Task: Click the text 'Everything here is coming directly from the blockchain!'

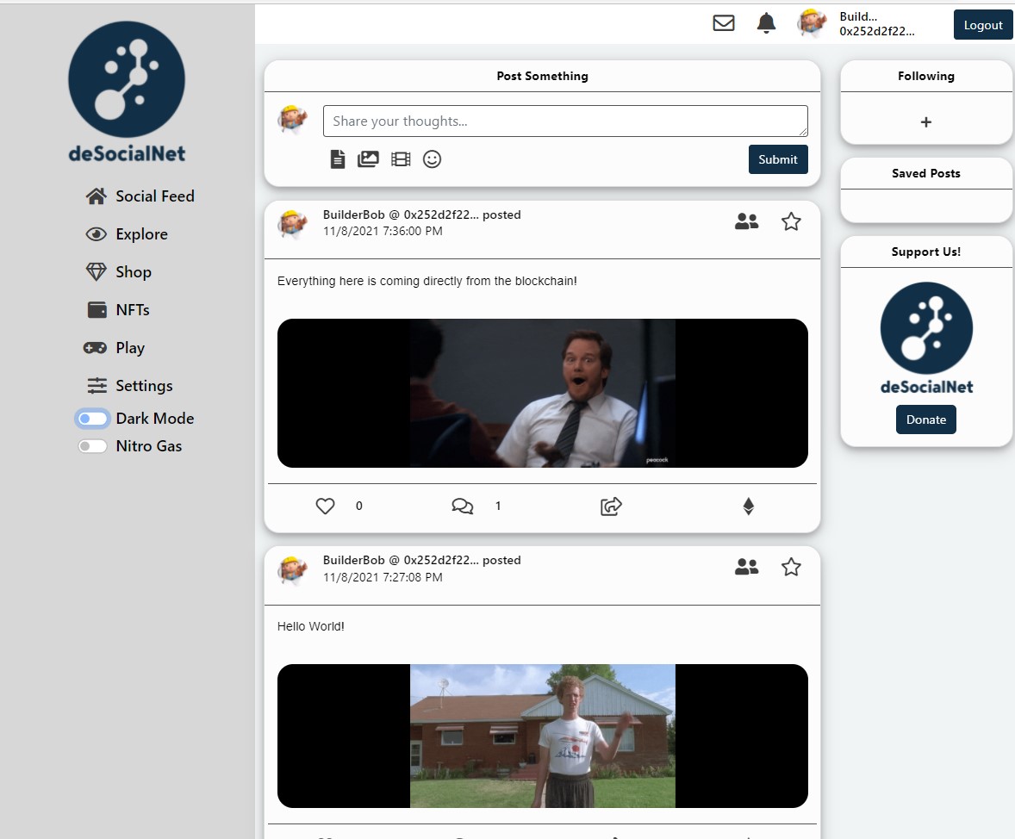Action: click(x=427, y=281)
